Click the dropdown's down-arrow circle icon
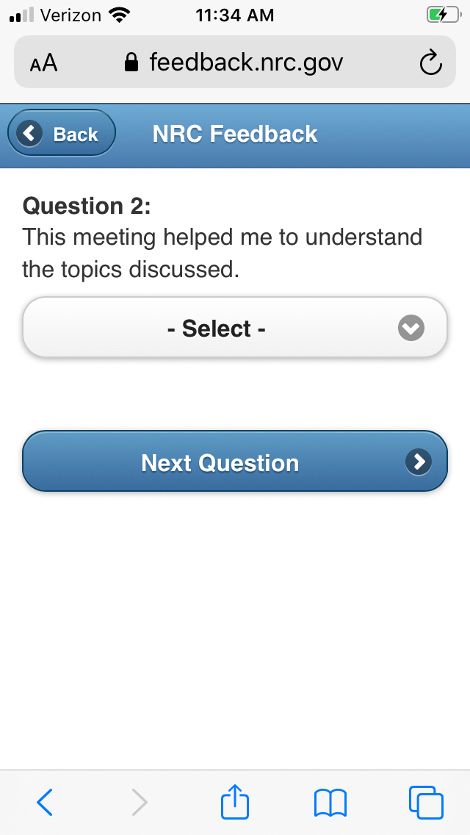The height and width of the screenshot is (835, 470). [411, 328]
